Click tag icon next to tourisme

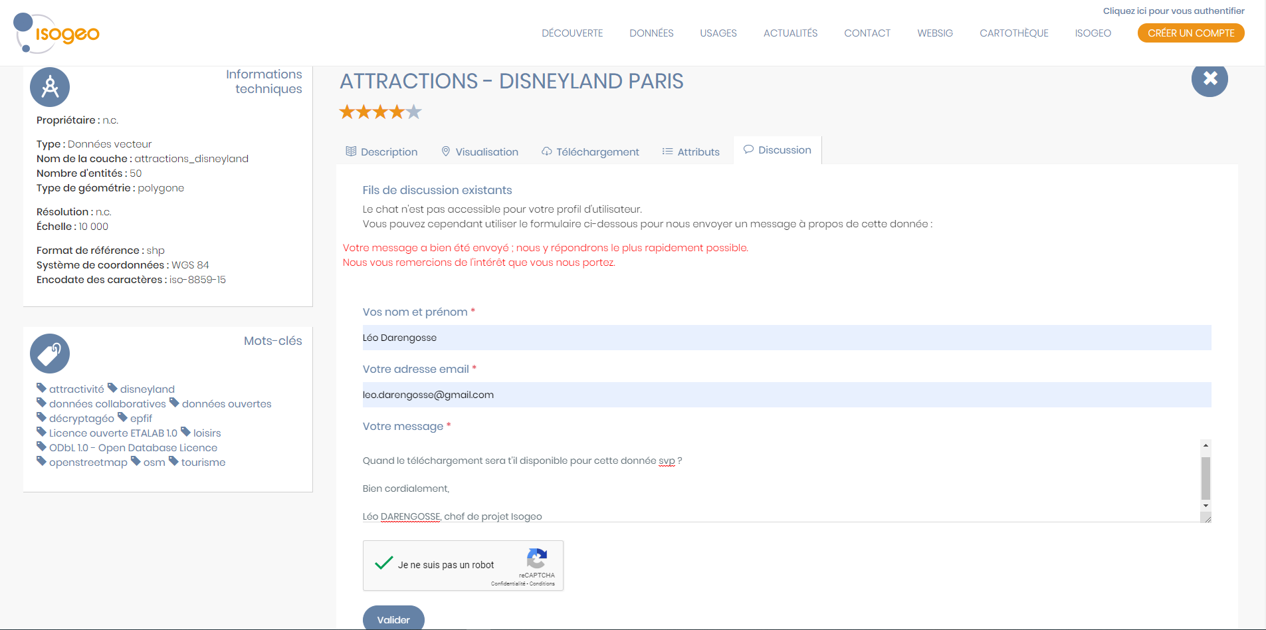point(173,461)
